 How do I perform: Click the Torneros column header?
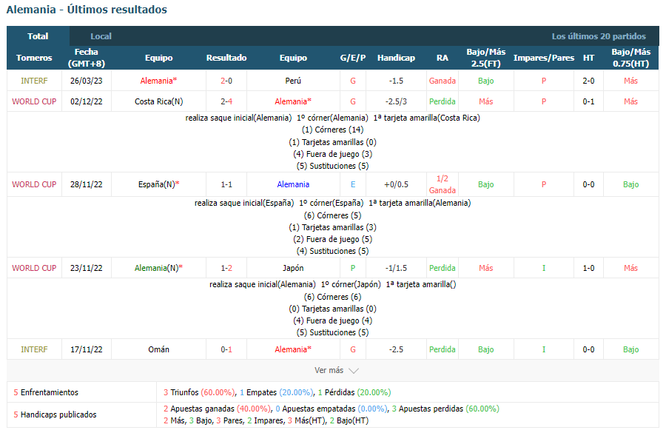click(34, 58)
